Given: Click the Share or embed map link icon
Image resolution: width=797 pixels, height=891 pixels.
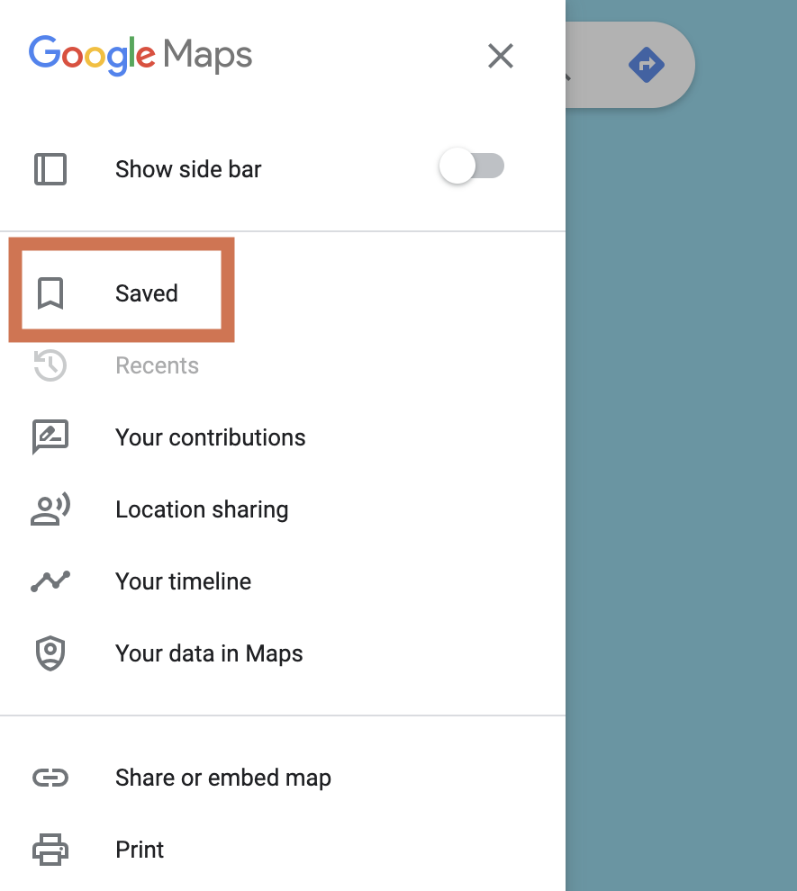Looking at the screenshot, I should [50, 778].
